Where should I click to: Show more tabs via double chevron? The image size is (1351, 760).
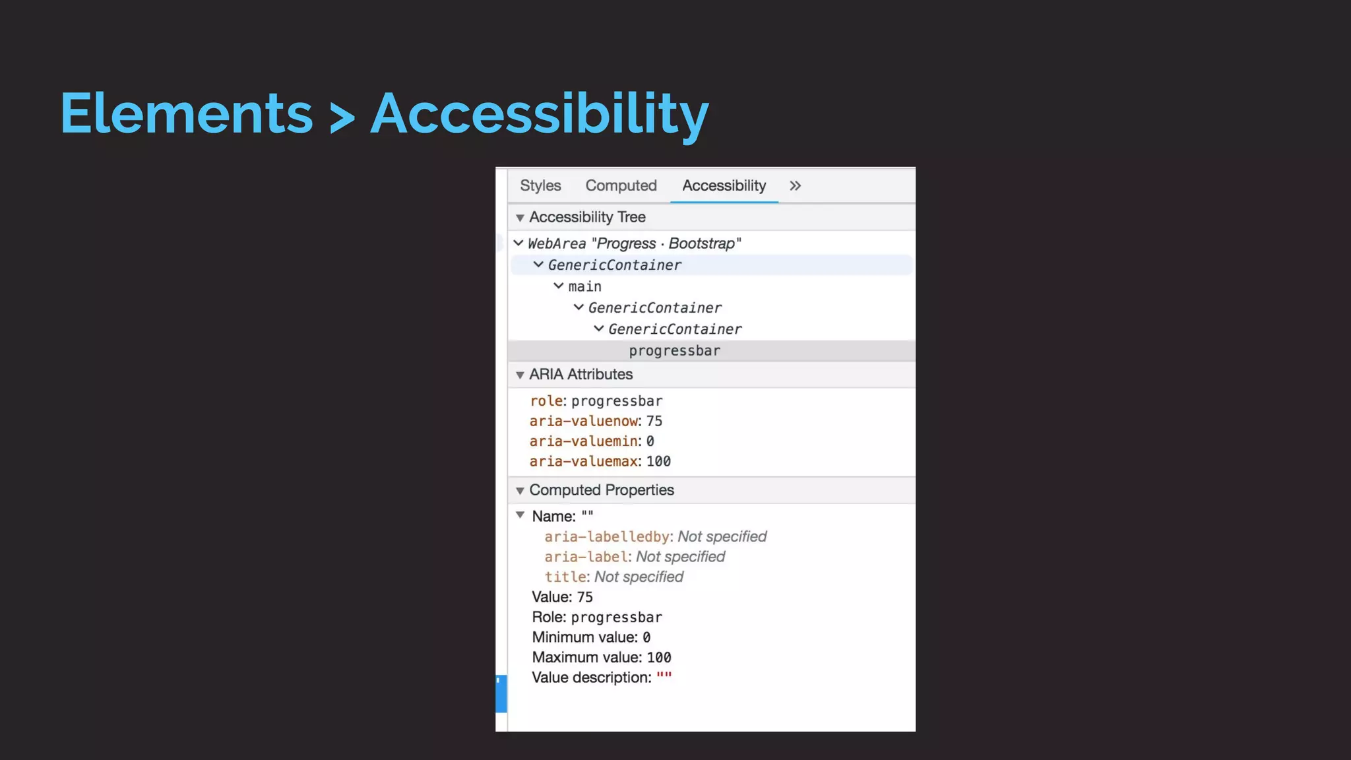tap(795, 186)
